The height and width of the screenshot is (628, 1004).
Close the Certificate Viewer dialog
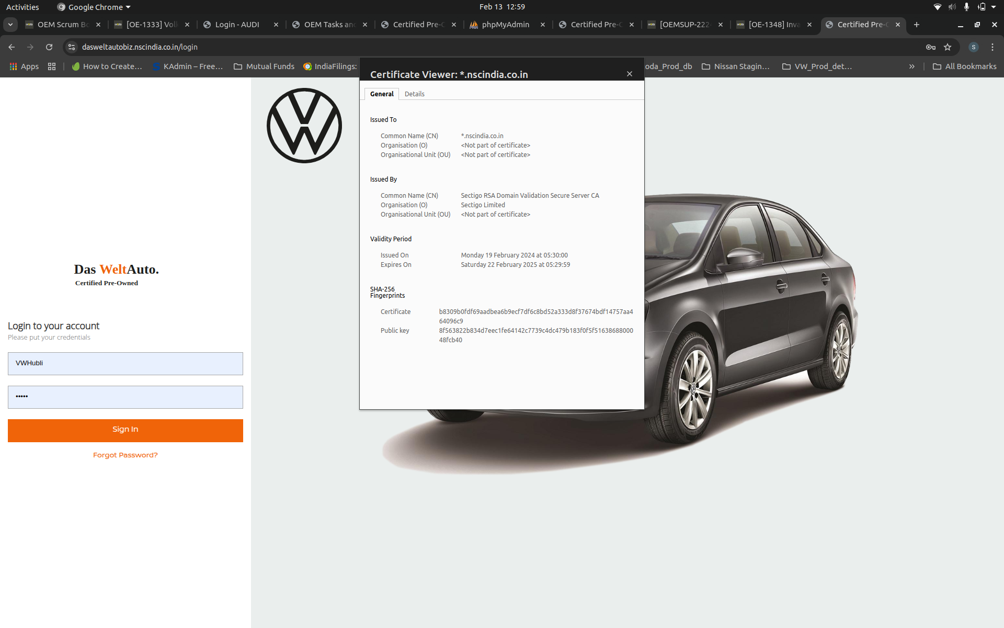[x=630, y=74]
